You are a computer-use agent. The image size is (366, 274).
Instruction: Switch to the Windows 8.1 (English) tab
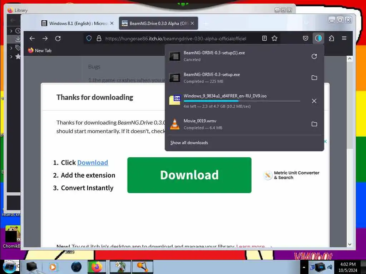point(74,23)
